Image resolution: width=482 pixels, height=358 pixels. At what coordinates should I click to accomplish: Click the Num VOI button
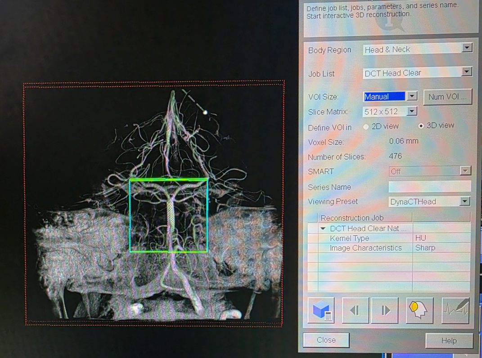point(447,97)
